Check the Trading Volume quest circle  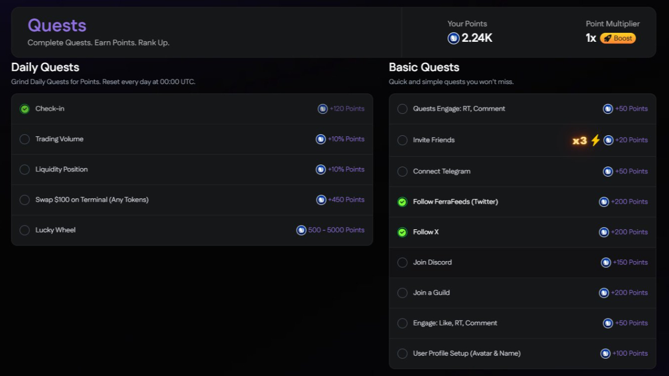(25, 139)
